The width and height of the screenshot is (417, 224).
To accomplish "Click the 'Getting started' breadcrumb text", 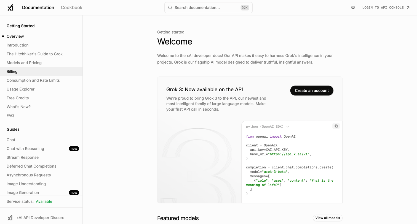I will click(x=171, y=32).
